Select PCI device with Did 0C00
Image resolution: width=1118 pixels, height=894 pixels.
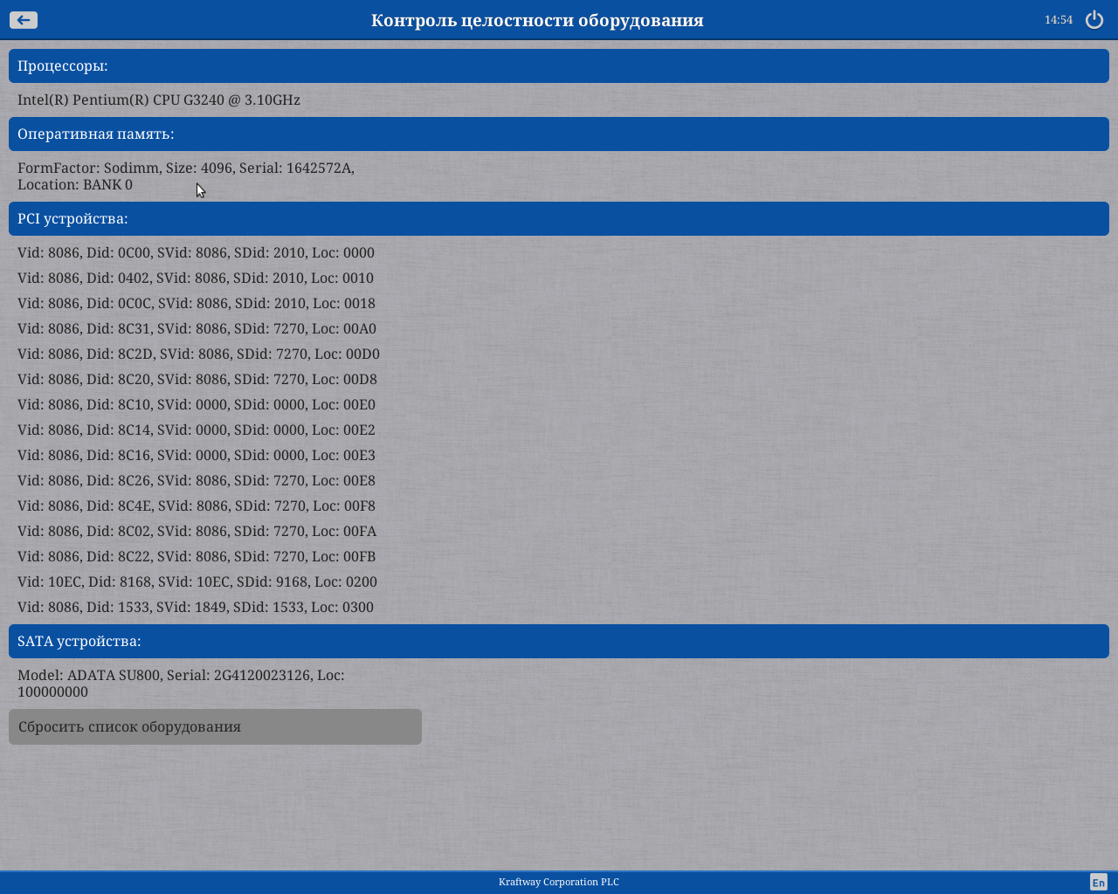click(196, 252)
